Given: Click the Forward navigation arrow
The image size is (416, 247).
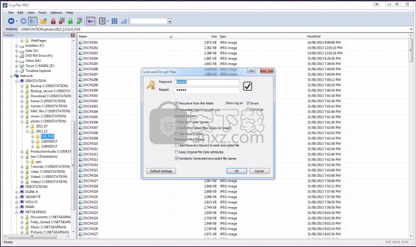Looking at the screenshot, I should pyautogui.click(x=23, y=21).
